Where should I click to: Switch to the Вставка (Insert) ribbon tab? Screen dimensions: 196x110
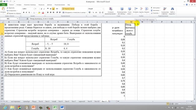pyautogui.click(x=19, y=5)
